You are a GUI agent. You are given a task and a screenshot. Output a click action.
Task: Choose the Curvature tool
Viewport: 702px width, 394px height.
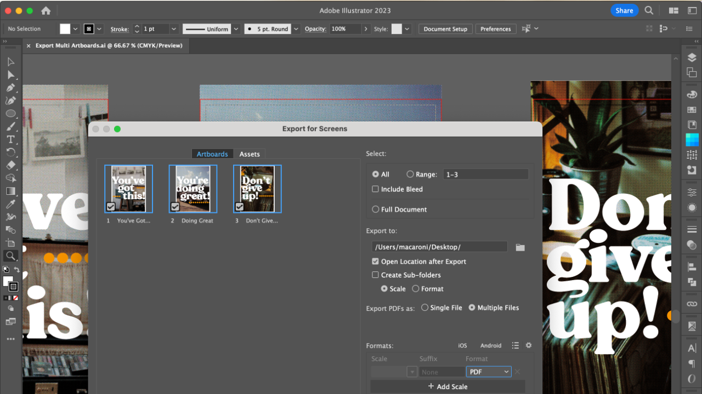10,101
